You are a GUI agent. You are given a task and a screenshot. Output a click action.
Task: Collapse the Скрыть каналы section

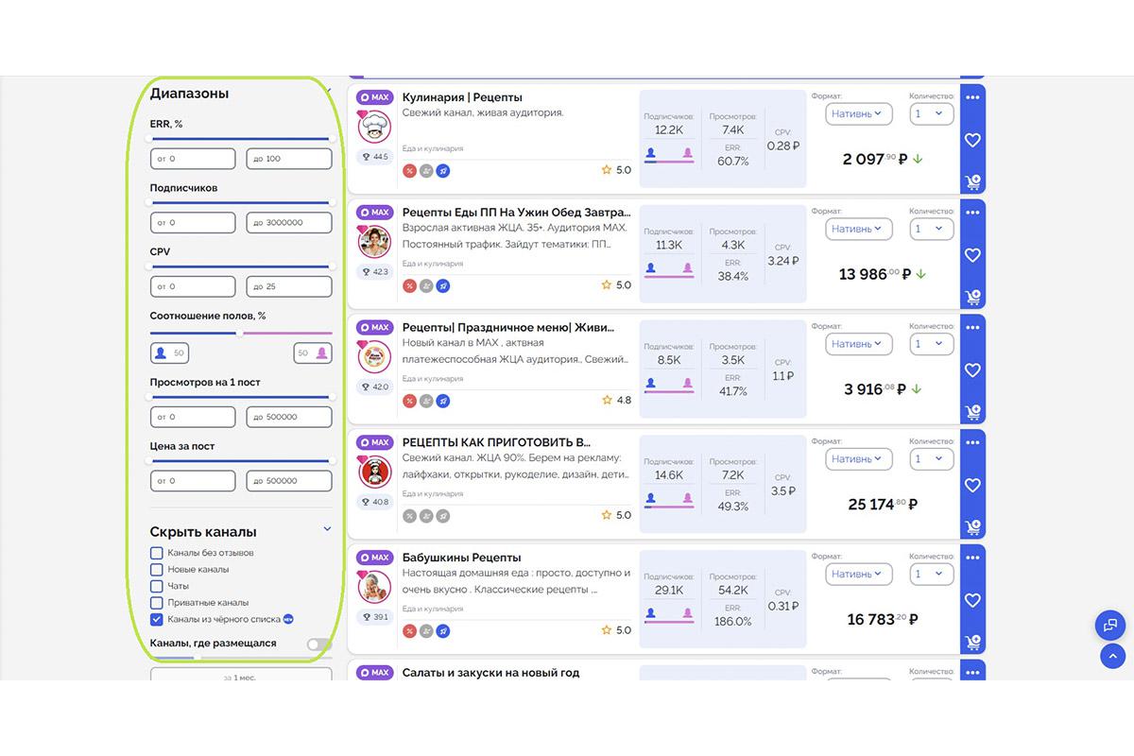[x=327, y=529]
